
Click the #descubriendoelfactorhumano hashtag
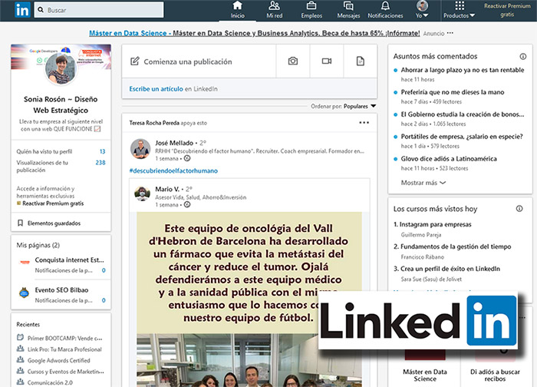173,170
